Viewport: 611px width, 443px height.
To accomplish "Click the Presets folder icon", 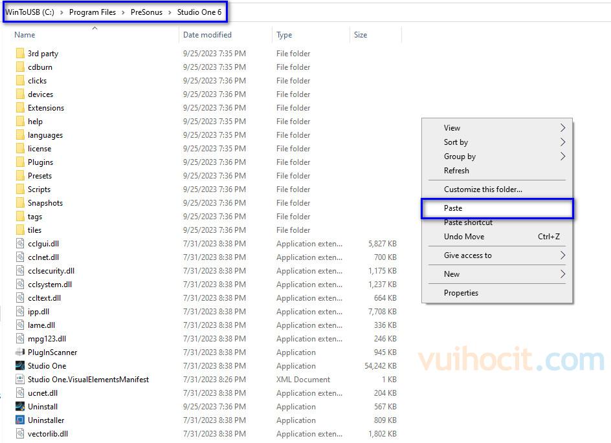I will 20,176.
